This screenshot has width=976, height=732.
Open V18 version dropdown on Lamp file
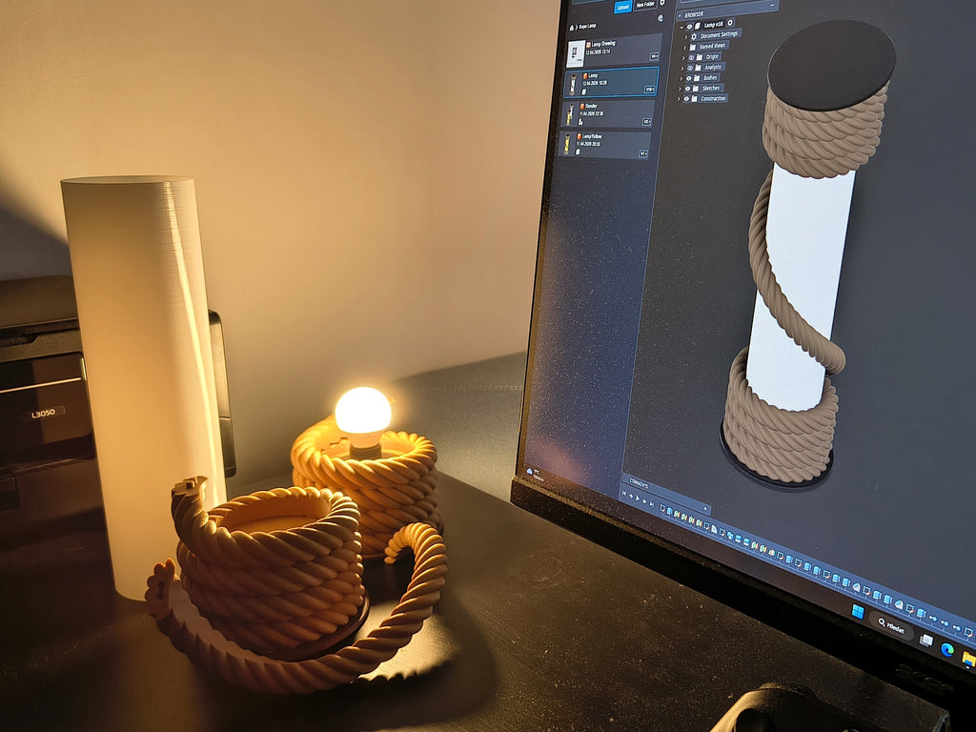[x=649, y=90]
